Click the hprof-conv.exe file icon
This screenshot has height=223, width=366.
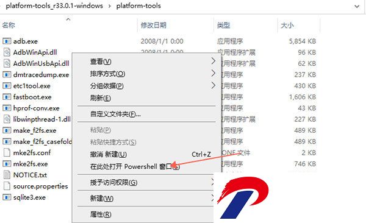tap(7, 108)
